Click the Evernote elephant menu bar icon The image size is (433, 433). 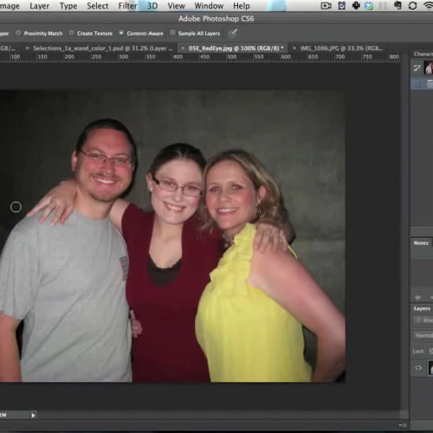(397, 5)
